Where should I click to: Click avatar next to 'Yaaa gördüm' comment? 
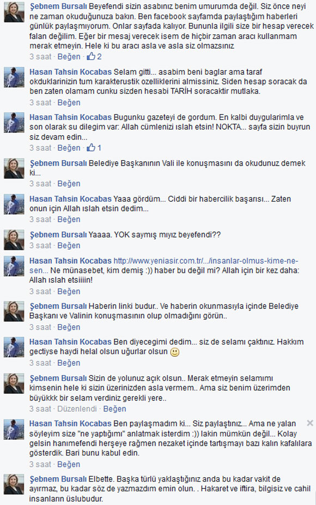(x=14, y=204)
